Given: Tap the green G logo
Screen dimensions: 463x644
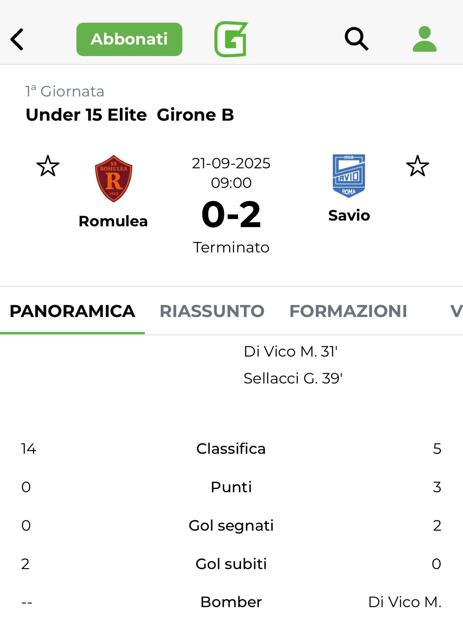Looking at the screenshot, I should (x=231, y=39).
